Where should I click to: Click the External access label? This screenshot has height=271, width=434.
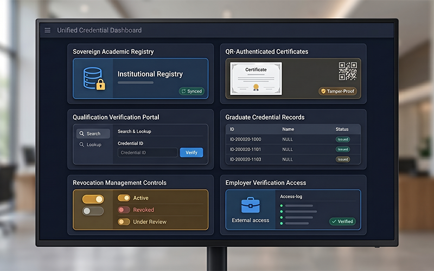click(x=251, y=221)
